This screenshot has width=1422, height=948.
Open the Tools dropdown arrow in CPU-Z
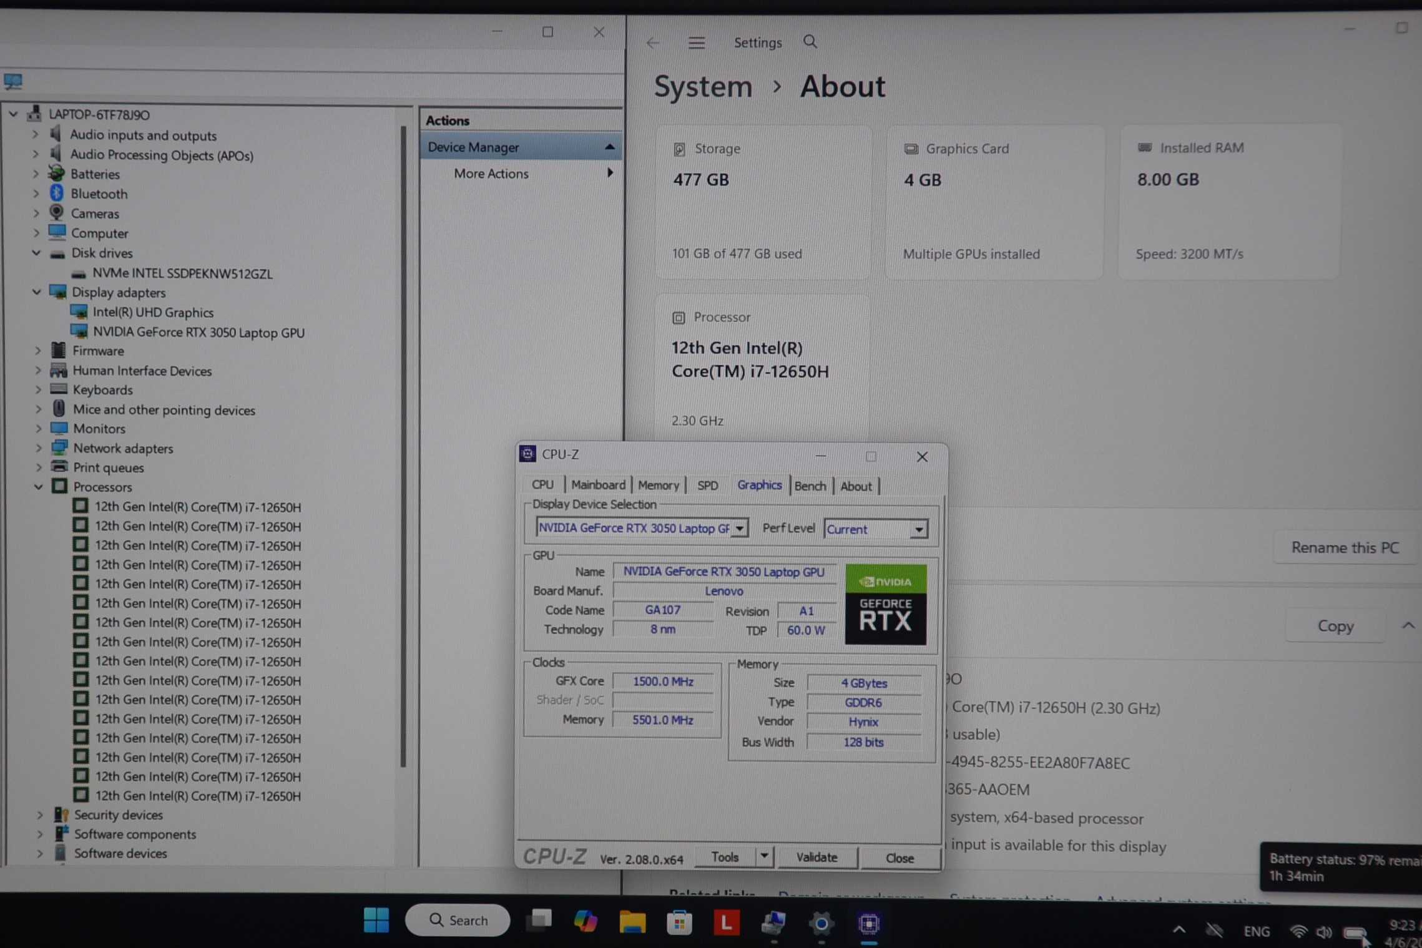[764, 856]
